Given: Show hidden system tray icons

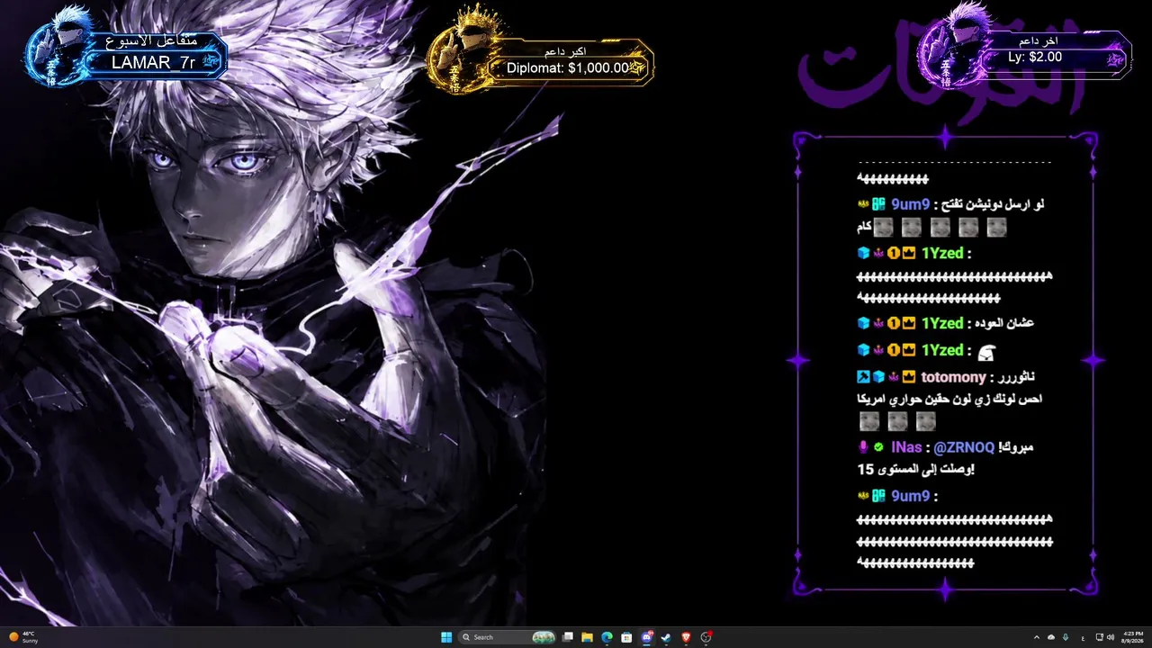Looking at the screenshot, I should (x=1036, y=637).
